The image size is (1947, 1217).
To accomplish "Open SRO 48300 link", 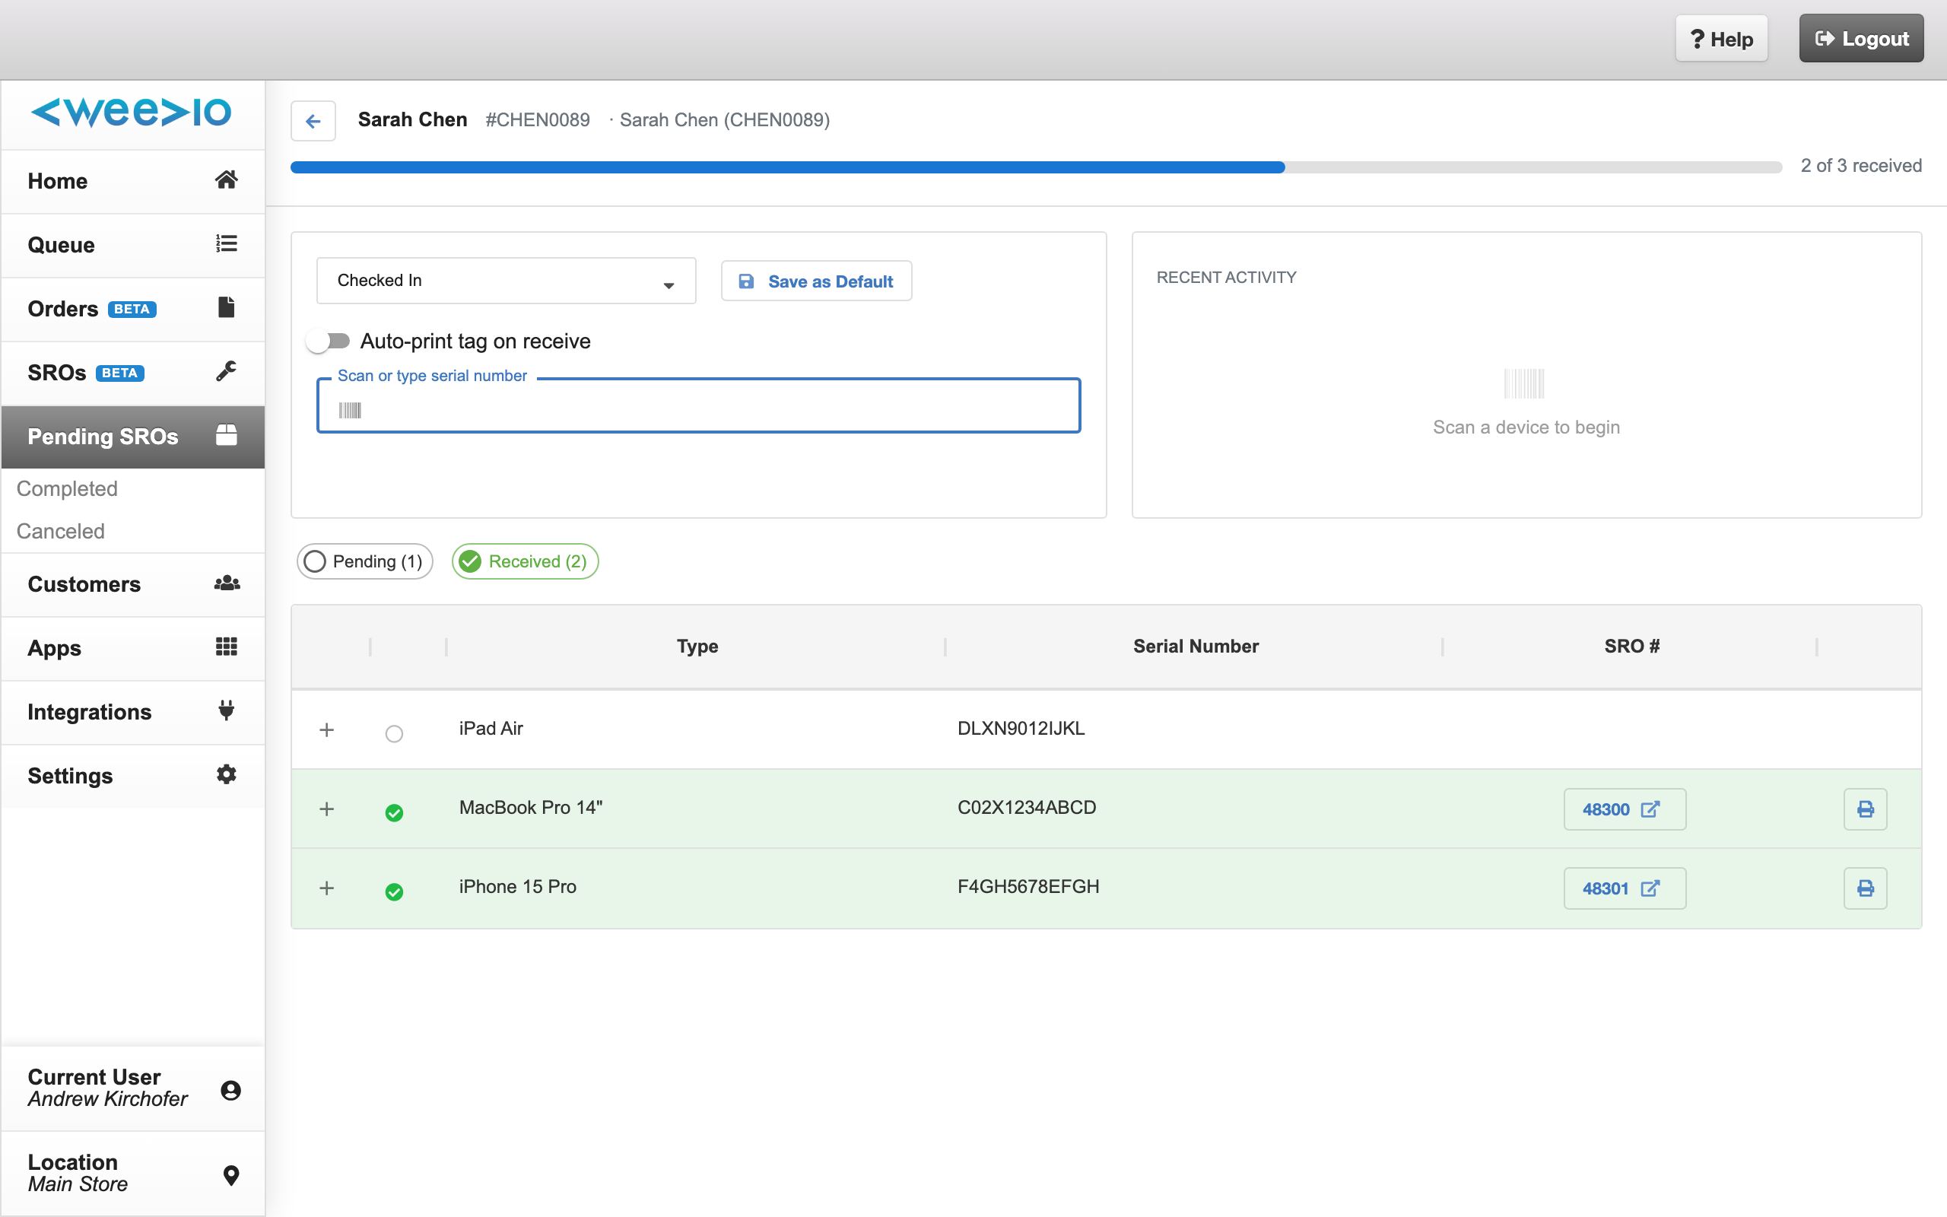I will (x=1624, y=809).
